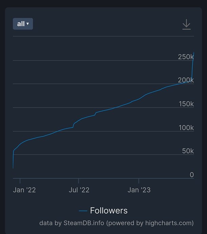Click the 150k y-axis label

coord(186,104)
